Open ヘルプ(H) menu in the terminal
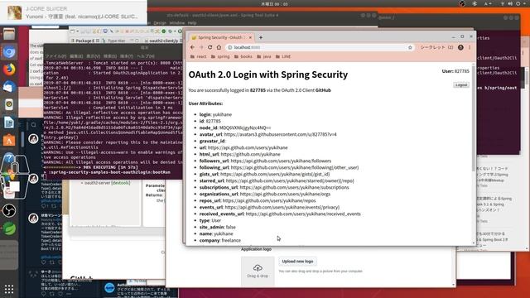This screenshot has height=298, width=530. pos(146,56)
